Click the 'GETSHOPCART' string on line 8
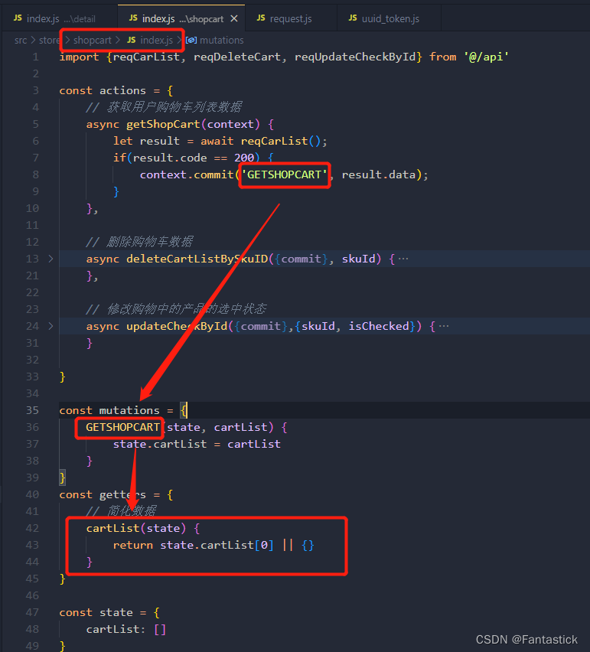 click(x=285, y=174)
